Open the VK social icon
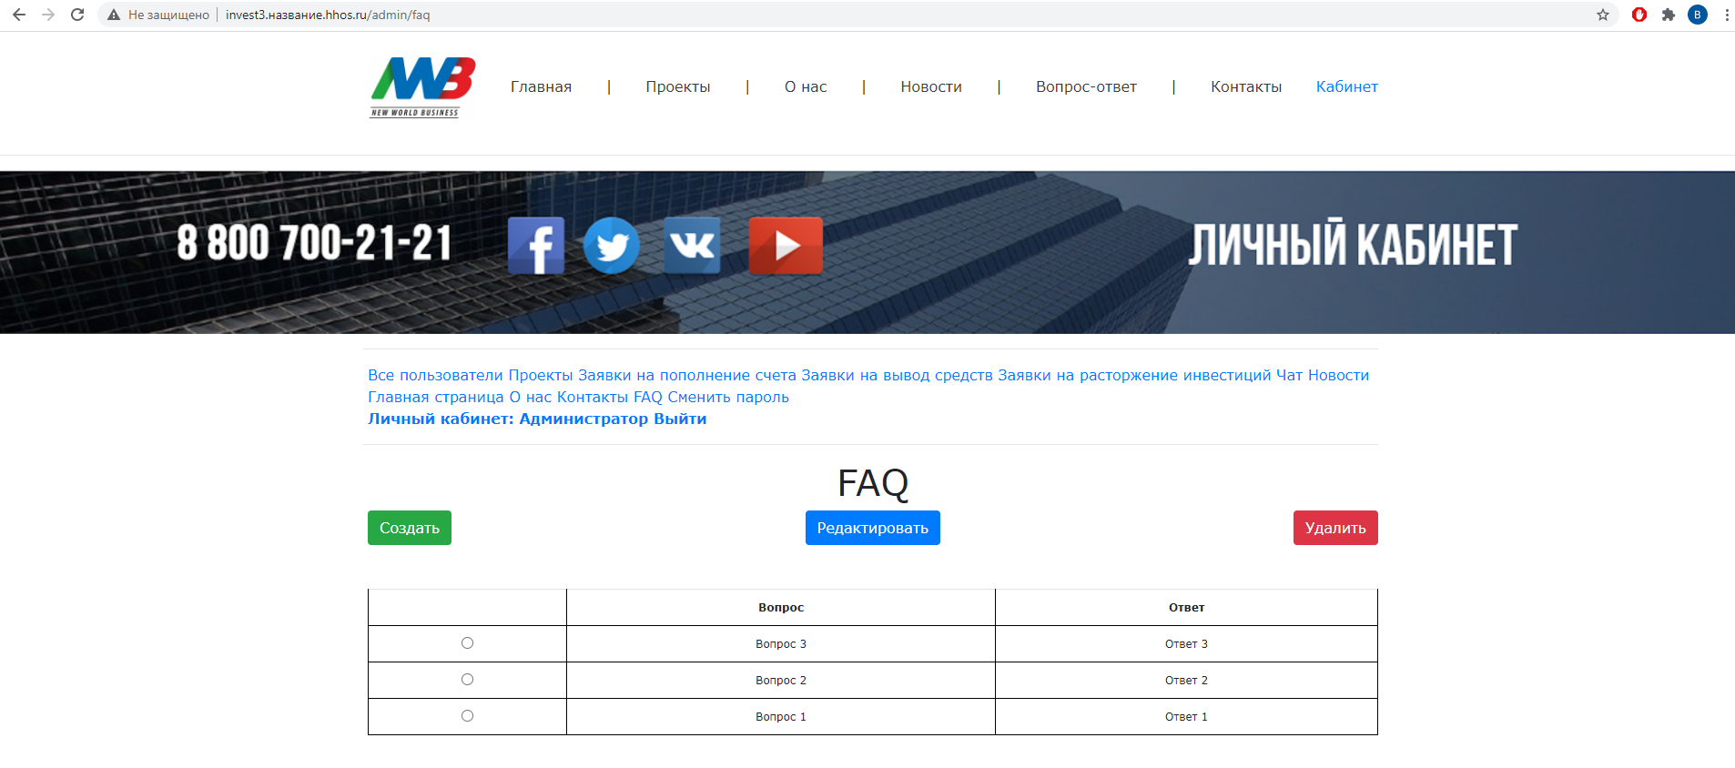 point(692,246)
